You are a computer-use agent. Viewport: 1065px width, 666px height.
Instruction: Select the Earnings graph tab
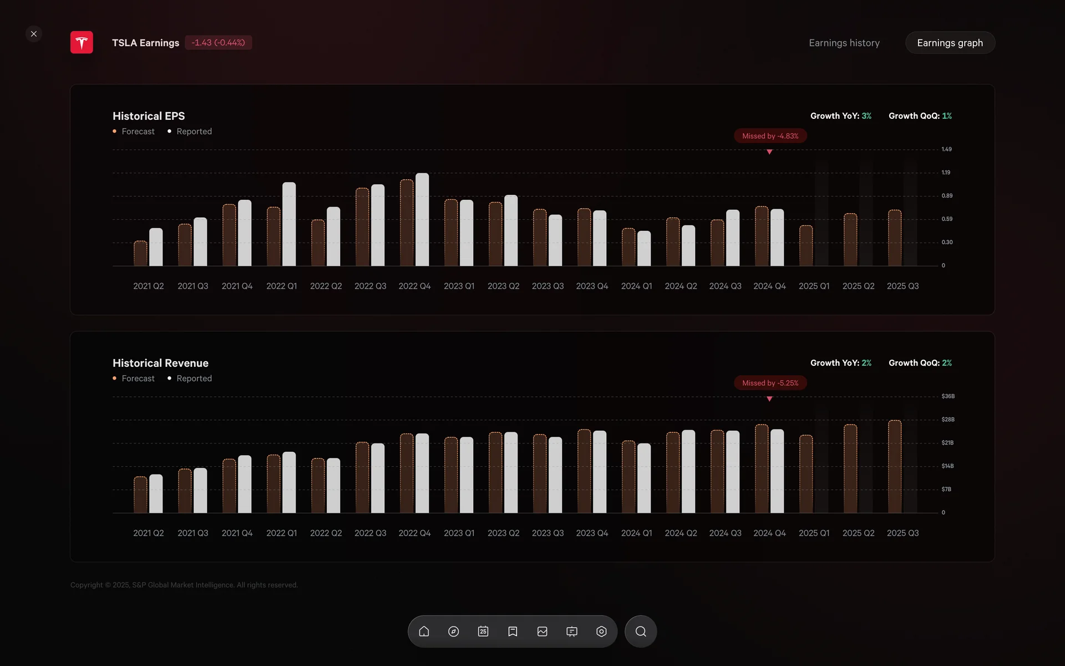click(x=950, y=43)
